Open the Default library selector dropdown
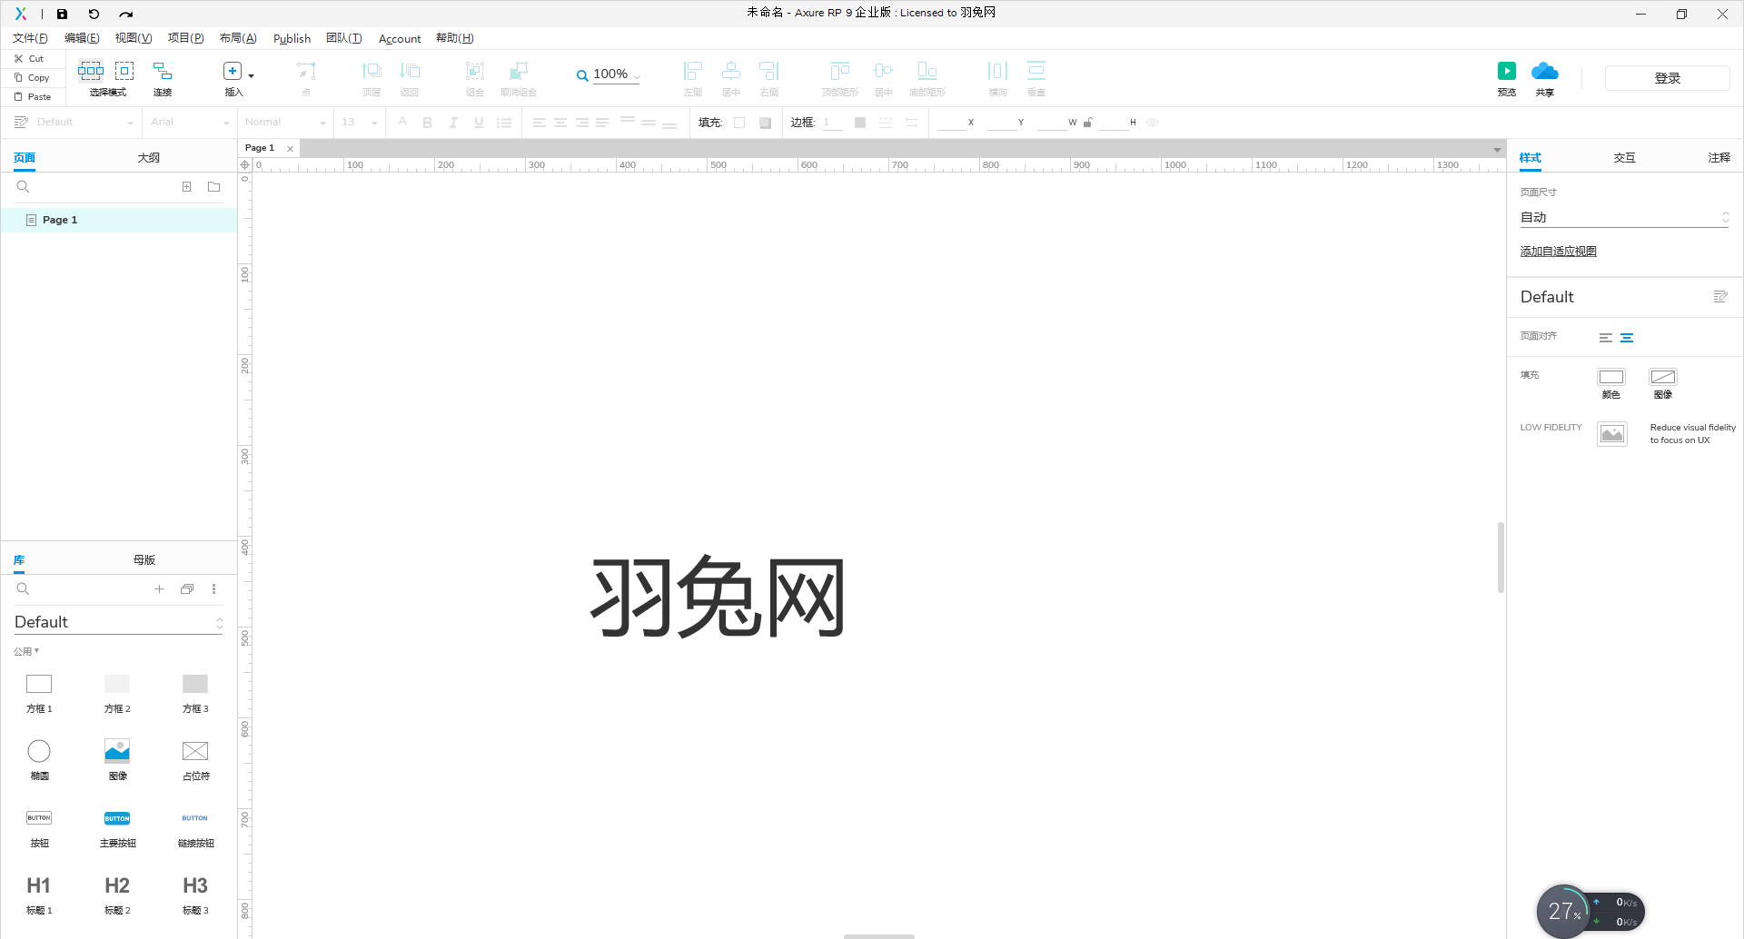 click(x=118, y=622)
